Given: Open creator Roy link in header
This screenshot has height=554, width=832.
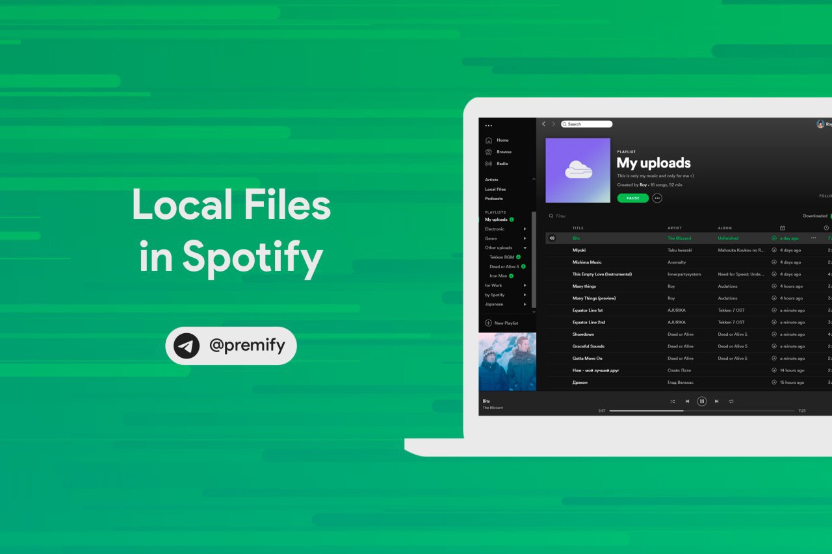Looking at the screenshot, I should pos(643,185).
